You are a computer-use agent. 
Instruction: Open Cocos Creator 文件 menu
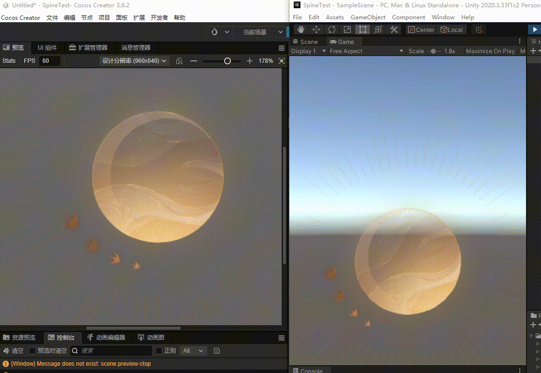(x=52, y=17)
